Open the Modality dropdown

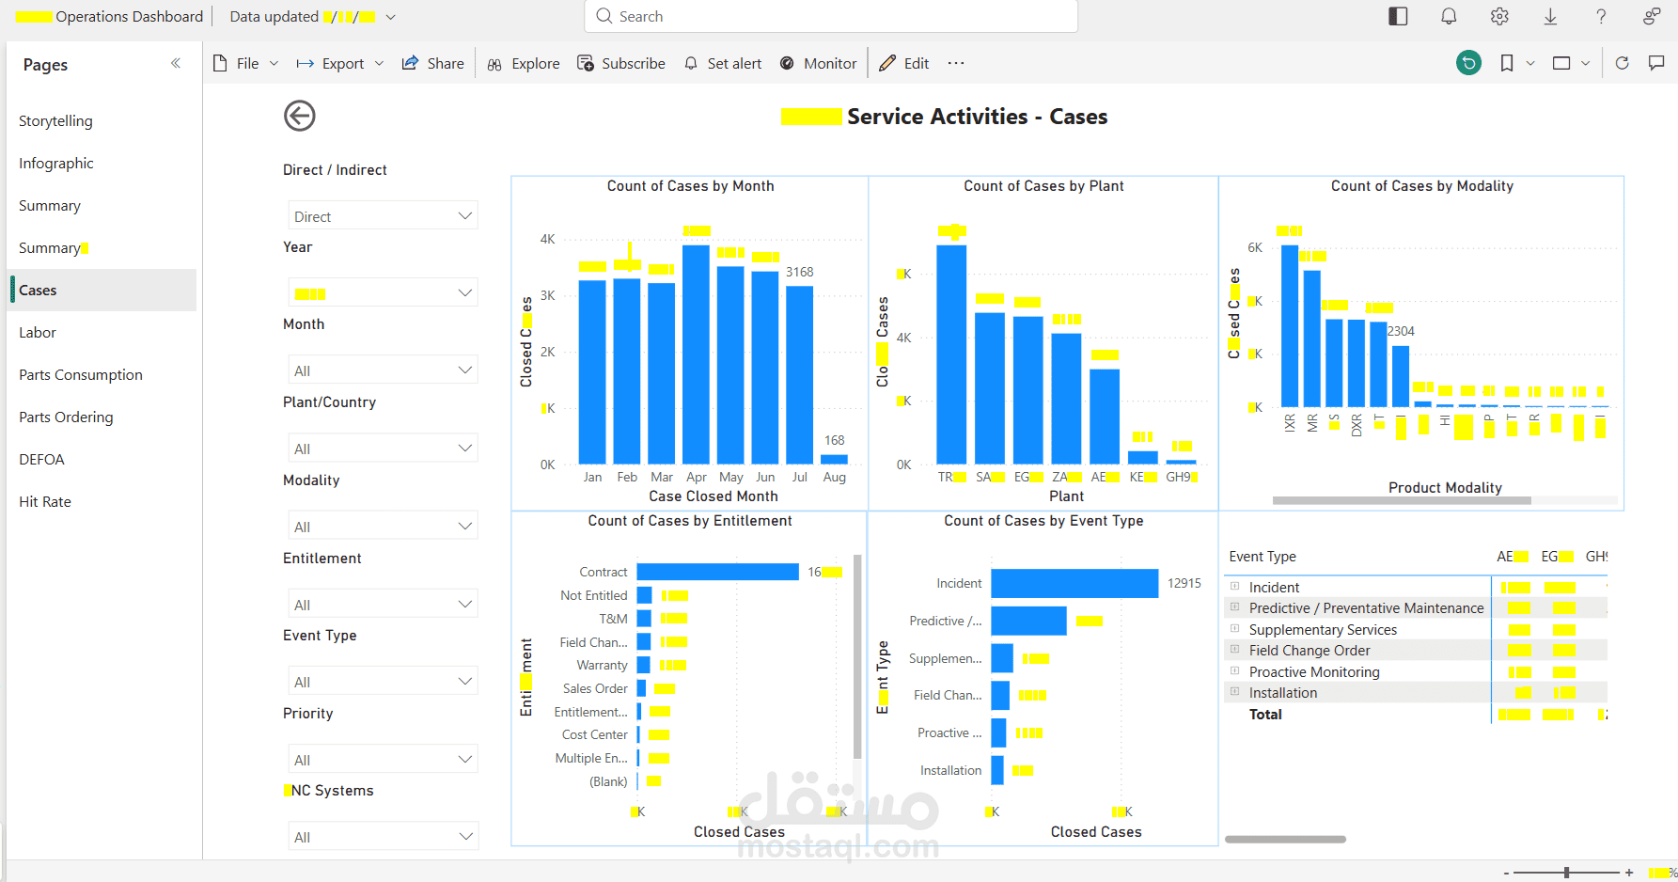tap(383, 527)
